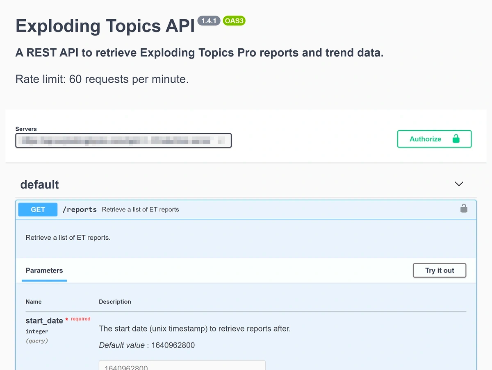Click the Try it out button

click(x=440, y=270)
